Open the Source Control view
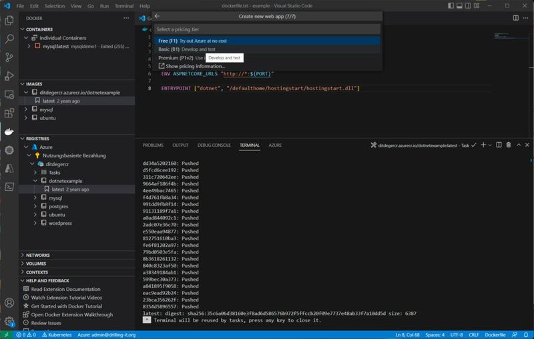Viewport: 534px width, 339px height. click(9, 58)
